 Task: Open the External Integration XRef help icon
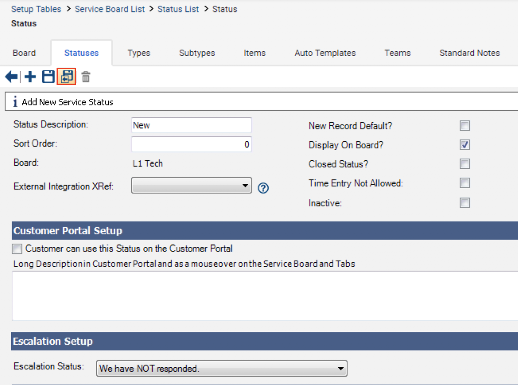pyautogui.click(x=263, y=188)
